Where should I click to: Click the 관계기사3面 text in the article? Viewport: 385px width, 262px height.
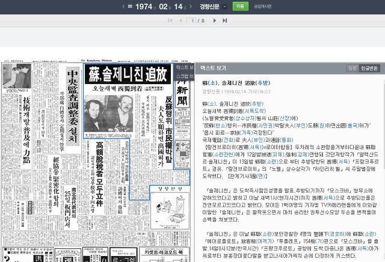(x=248, y=176)
